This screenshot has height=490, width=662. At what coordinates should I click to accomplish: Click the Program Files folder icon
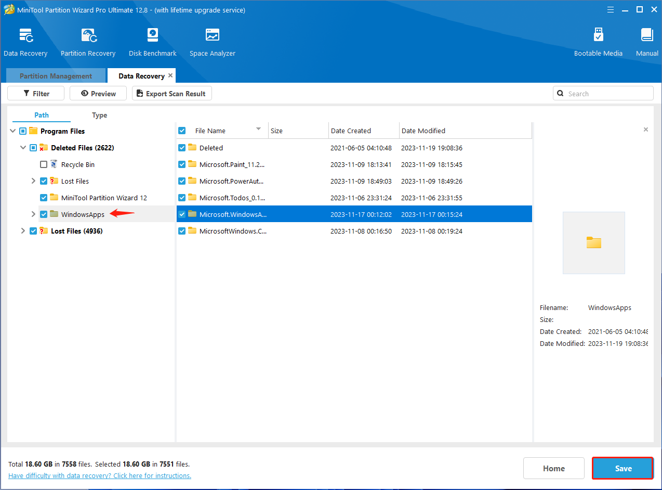pyautogui.click(x=33, y=131)
